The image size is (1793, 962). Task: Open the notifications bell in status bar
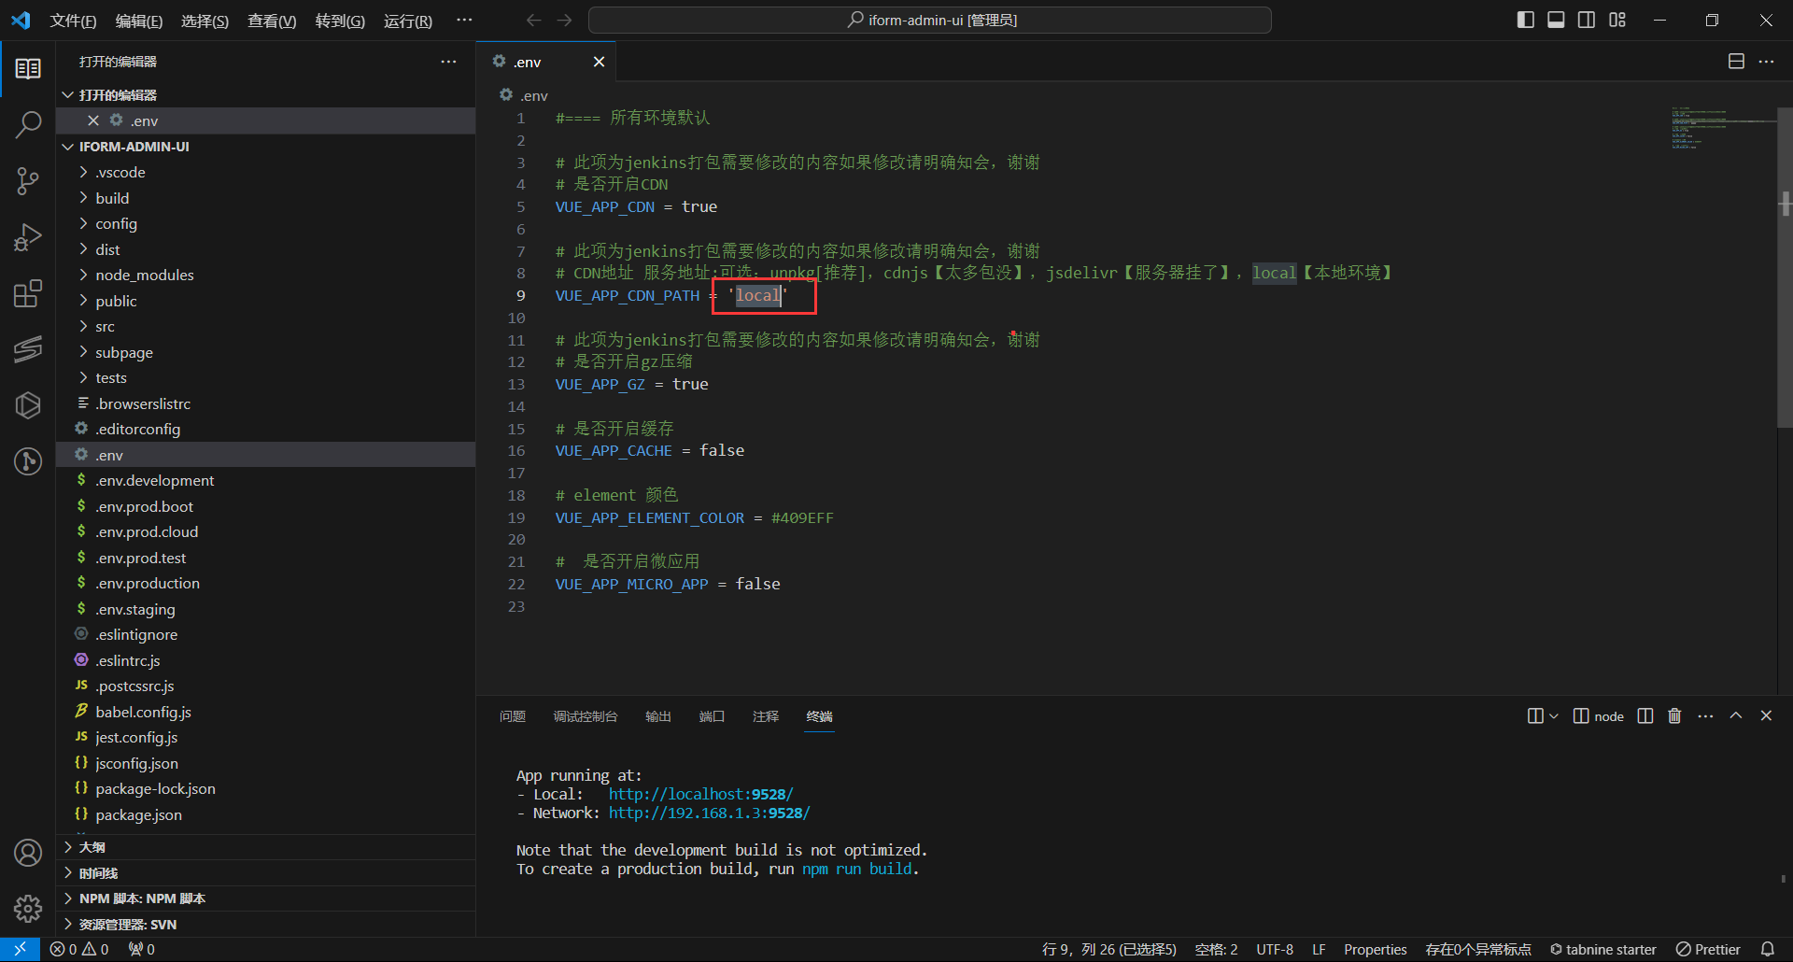1767,949
